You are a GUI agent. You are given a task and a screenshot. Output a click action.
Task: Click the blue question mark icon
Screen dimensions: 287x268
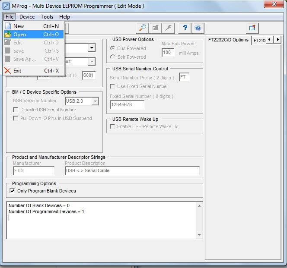tap(185, 28)
